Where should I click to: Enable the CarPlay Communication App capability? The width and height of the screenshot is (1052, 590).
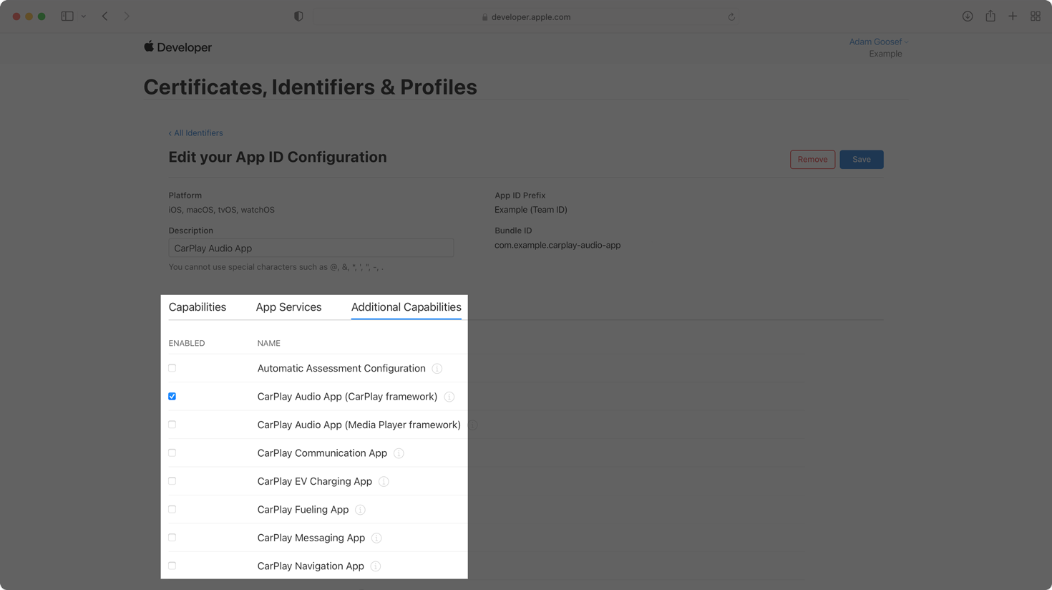[x=172, y=453]
